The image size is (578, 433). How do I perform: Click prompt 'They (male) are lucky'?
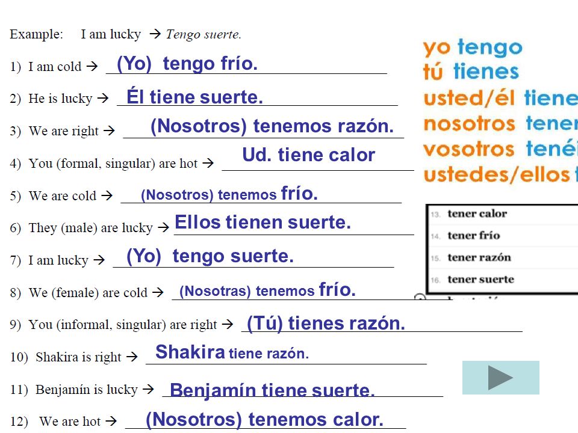coord(90,228)
